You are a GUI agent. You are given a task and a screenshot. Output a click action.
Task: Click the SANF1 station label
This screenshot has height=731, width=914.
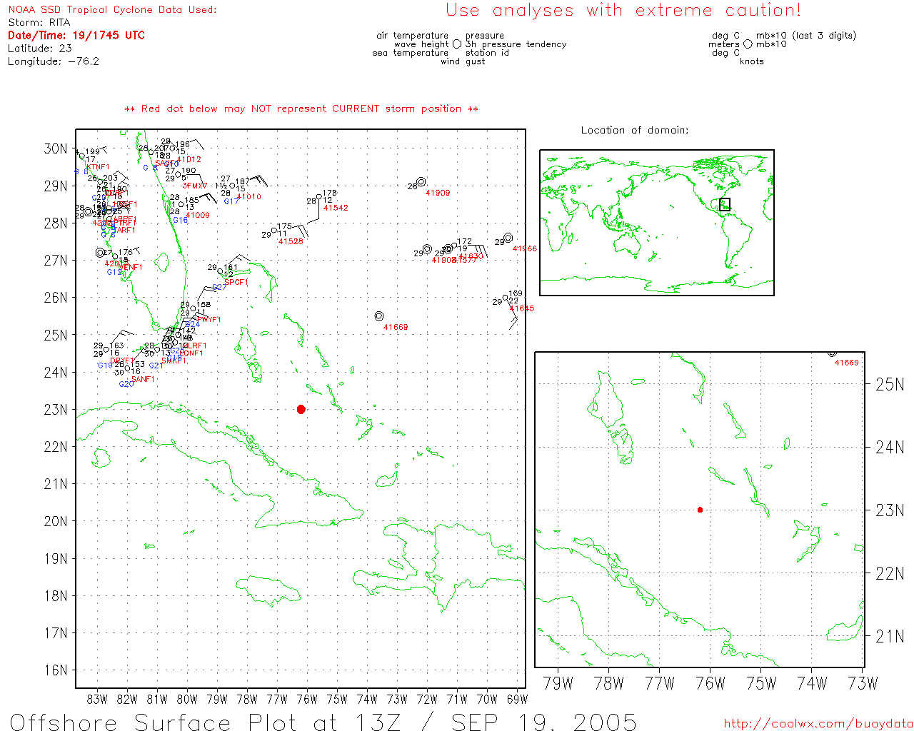(x=143, y=379)
